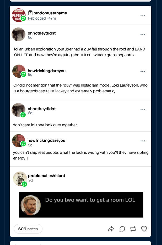This screenshot has height=245, width=162.
Task: Open the randomusername Papryka avatar
Action: coord(19,15)
